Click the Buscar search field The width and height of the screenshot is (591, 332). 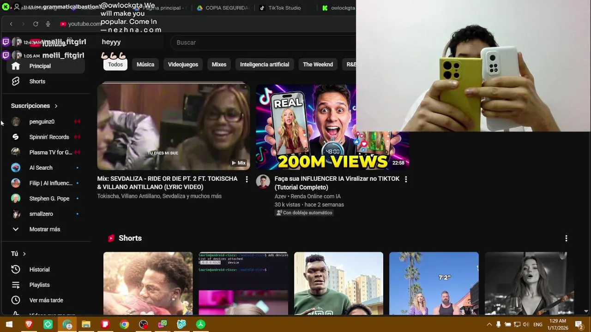(x=263, y=42)
